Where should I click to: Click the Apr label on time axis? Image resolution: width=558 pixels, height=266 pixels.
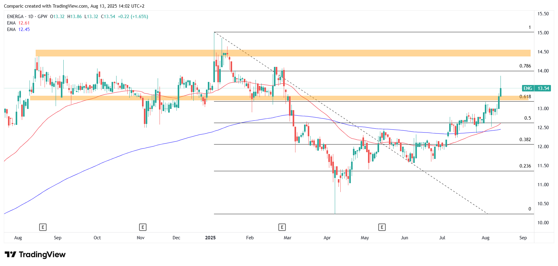click(x=327, y=238)
